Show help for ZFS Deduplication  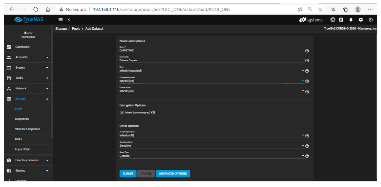[x=307, y=136]
